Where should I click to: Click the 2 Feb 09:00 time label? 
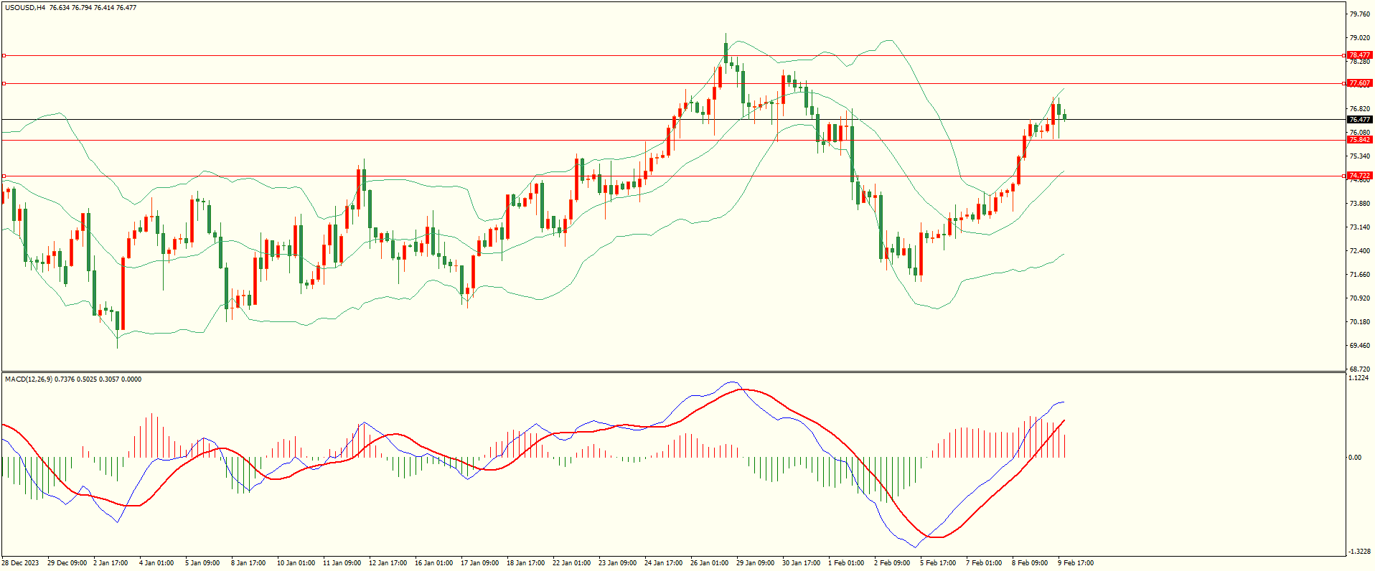[893, 563]
